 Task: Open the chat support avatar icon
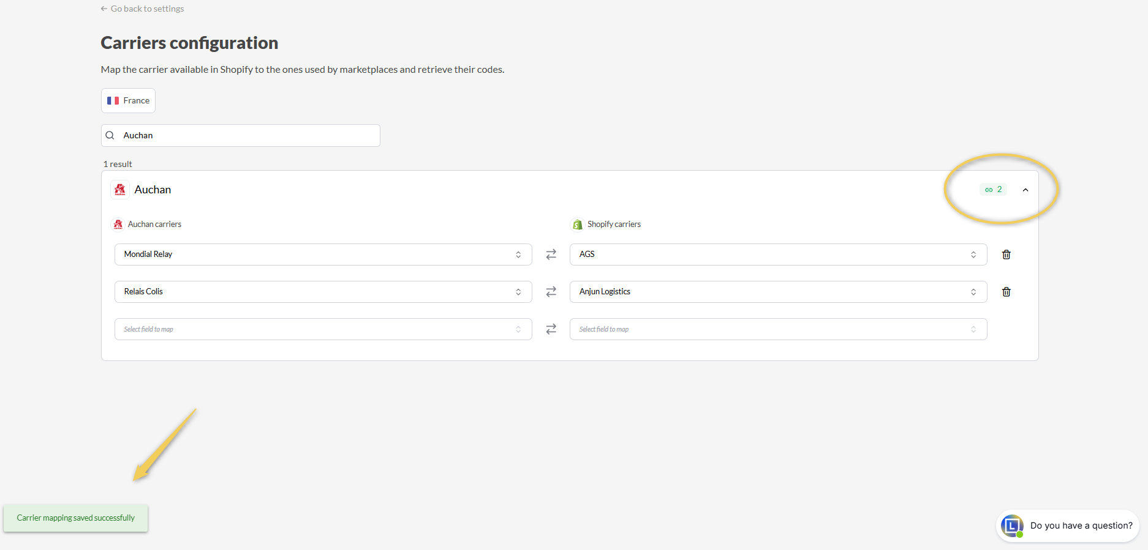coord(1011,526)
